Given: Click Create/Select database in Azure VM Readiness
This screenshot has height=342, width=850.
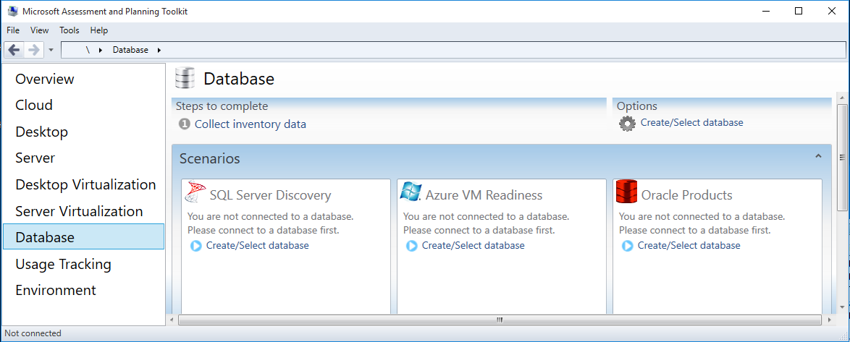Looking at the screenshot, I should tap(474, 246).
